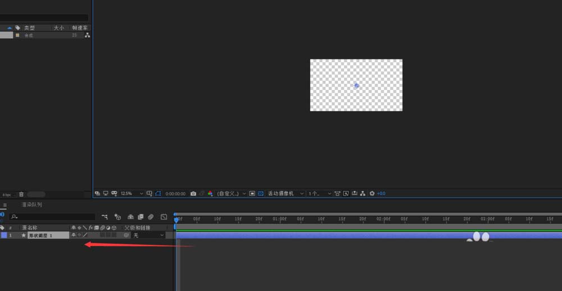
Task: Open the 活动摄像机 camera dropdown
Action: tap(285, 193)
